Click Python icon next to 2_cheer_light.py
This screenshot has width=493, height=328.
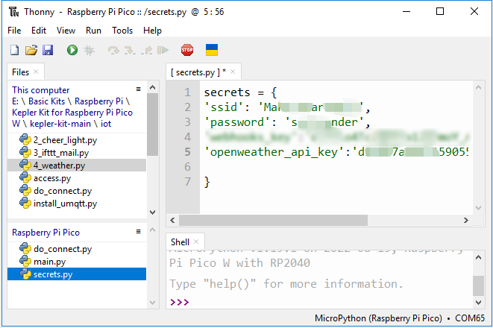pos(25,139)
